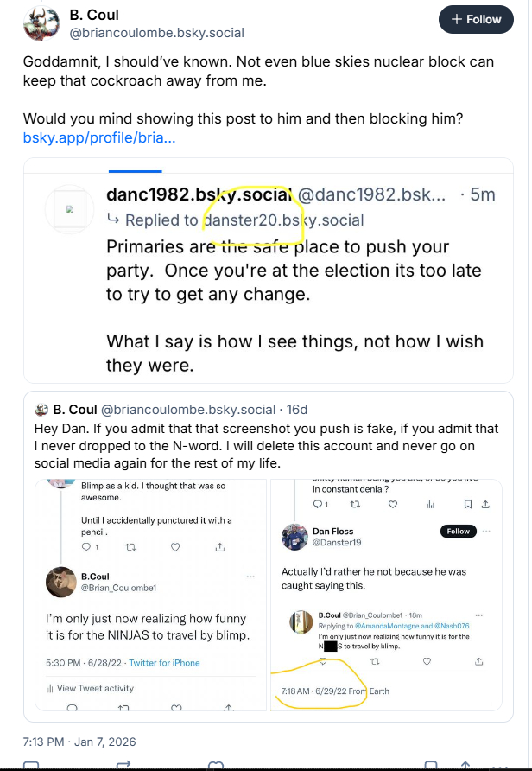This screenshot has height=771, width=532.
Task: Click "Twitter for iPhone" in the tweet screenshot
Action: 164,663
